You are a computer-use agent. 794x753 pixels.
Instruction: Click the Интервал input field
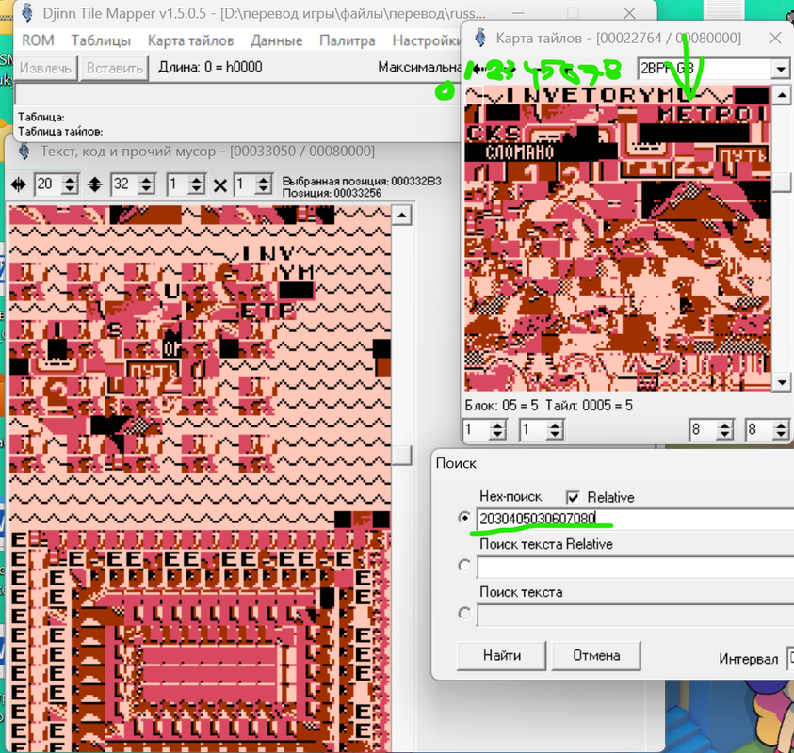(790, 658)
